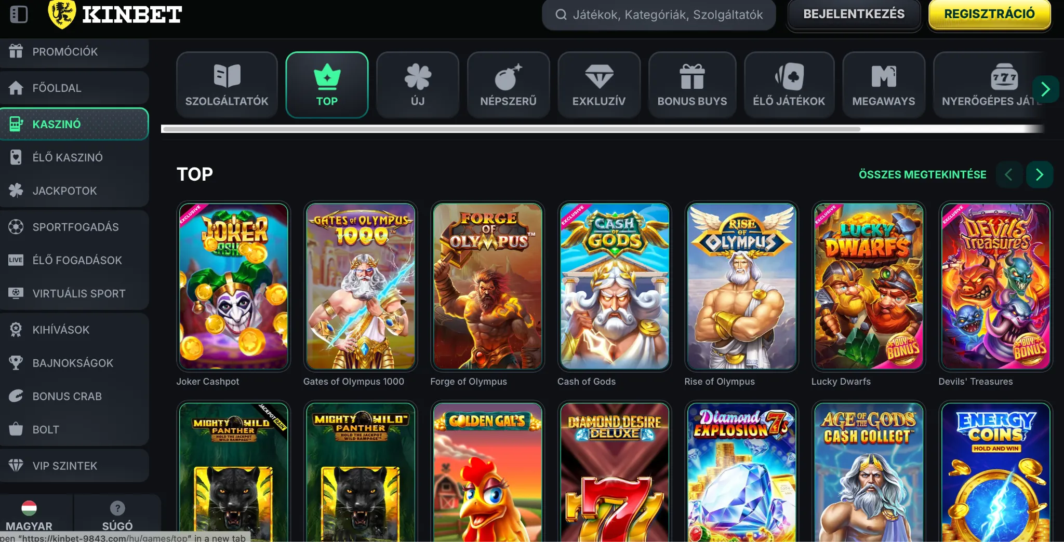Open the Bonus Buys category tab
The height and width of the screenshot is (542, 1064).
pyautogui.click(x=693, y=85)
